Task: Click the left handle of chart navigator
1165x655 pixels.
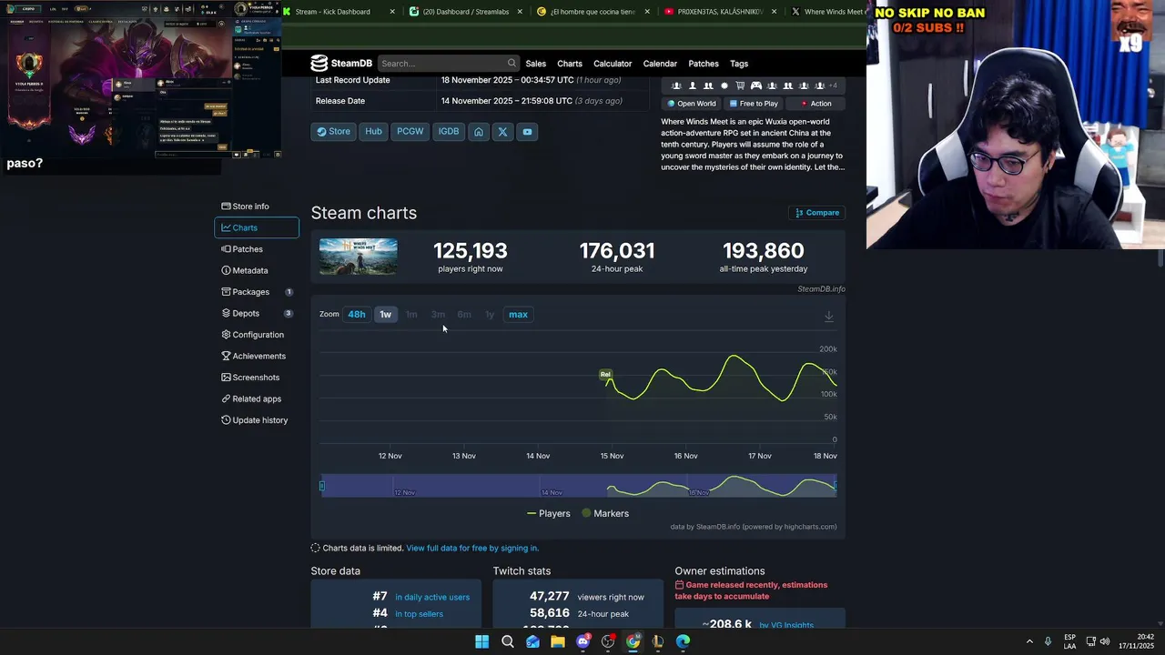Action: pos(321,486)
